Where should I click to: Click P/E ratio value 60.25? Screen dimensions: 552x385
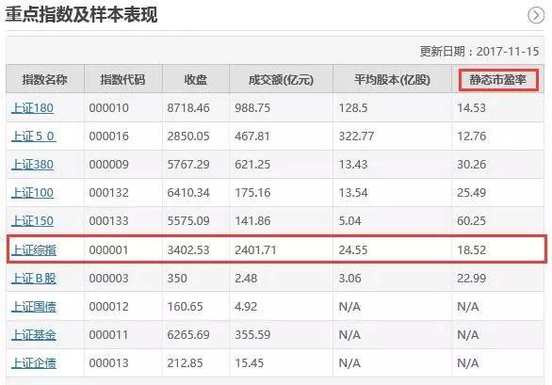coord(471,220)
